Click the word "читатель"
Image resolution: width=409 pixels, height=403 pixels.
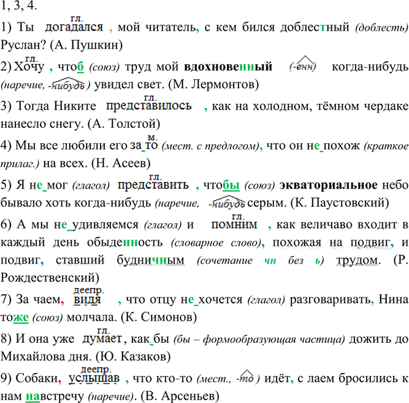170,27
